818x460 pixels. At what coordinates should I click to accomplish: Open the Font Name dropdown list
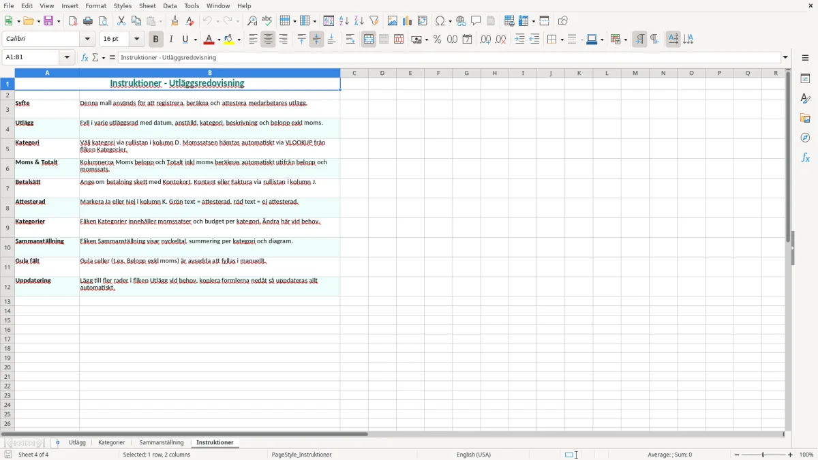87,40
